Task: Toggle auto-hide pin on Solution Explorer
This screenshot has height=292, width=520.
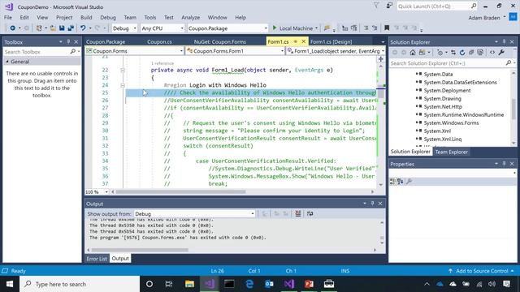Action: click(504, 41)
